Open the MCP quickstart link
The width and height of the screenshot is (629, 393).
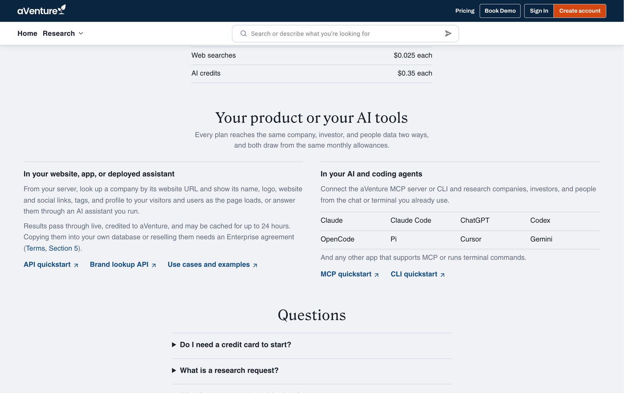(x=350, y=274)
